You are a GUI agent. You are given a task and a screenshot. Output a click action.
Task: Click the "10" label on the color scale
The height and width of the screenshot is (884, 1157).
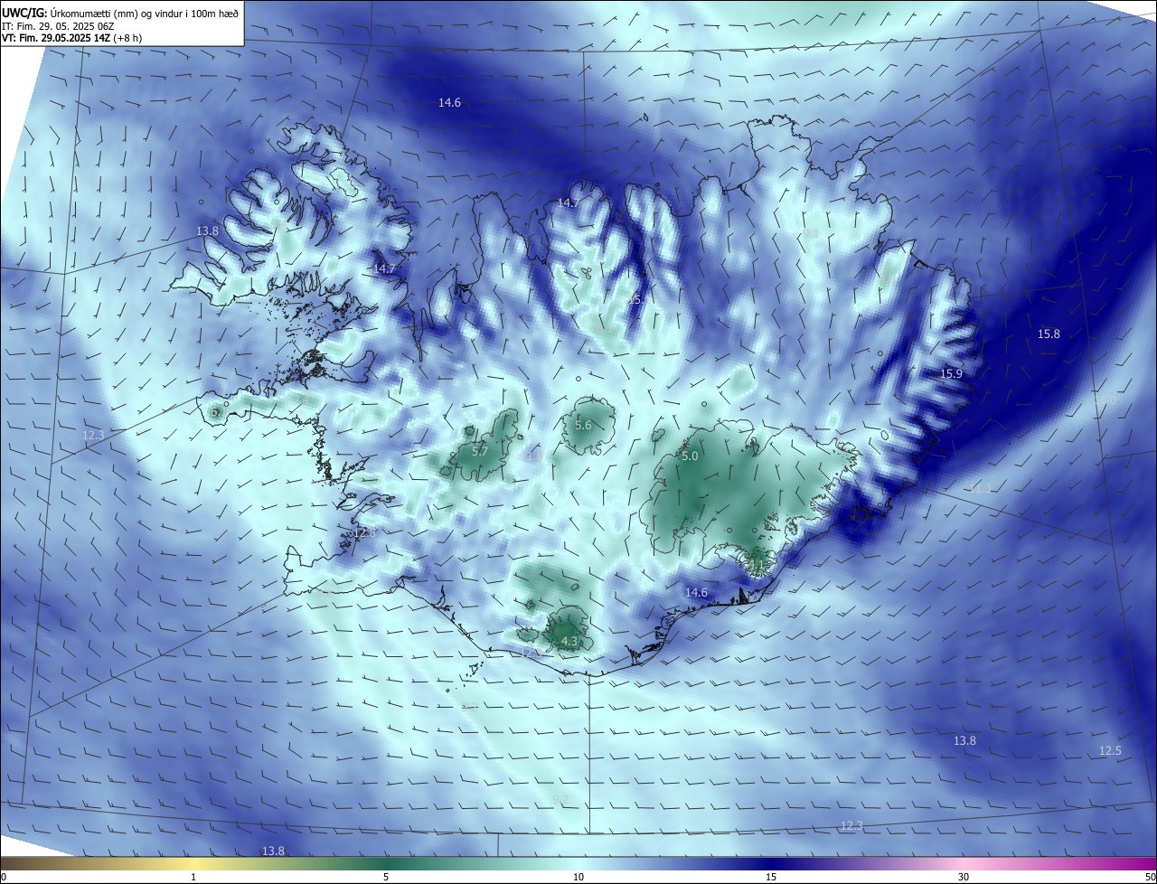click(578, 877)
